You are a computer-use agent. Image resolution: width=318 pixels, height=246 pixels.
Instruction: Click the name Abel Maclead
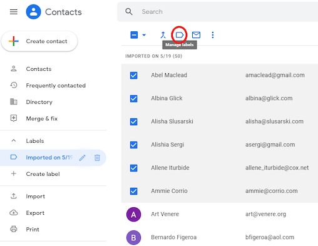click(x=169, y=75)
